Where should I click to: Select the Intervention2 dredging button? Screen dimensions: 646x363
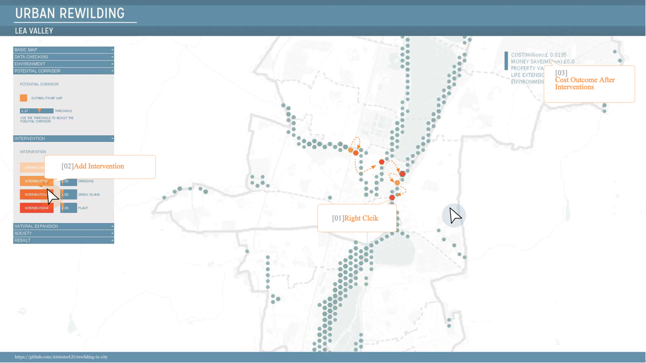coord(37,181)
